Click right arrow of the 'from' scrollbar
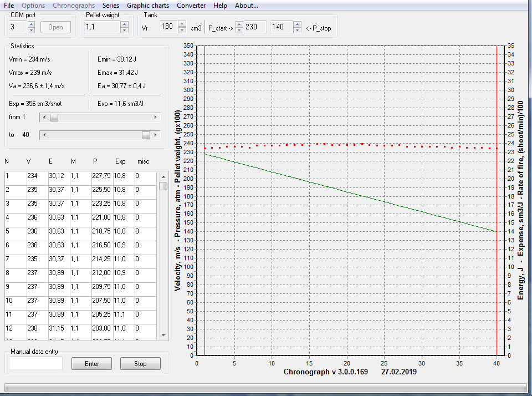532x396 pixels. 156,118
